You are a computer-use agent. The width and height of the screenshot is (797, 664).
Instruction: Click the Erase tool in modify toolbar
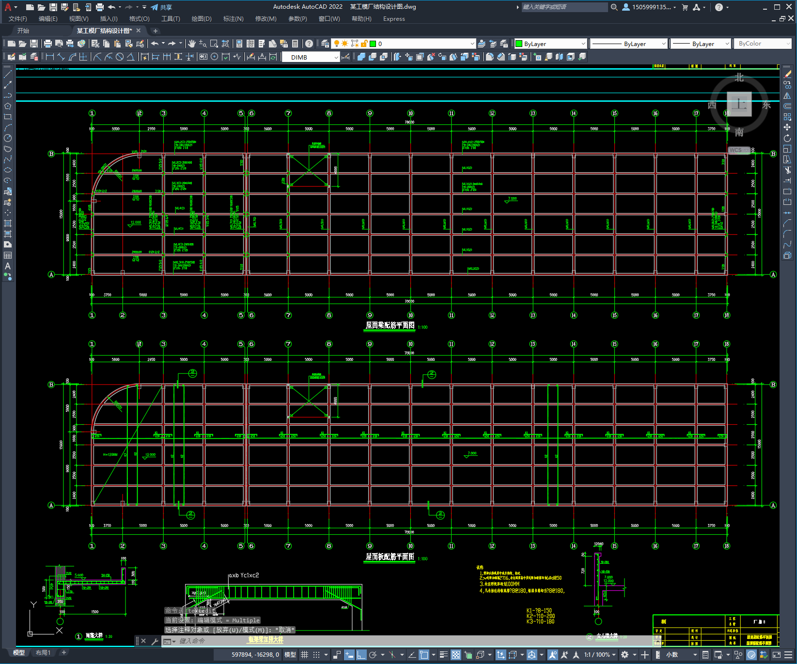(787, 74)
